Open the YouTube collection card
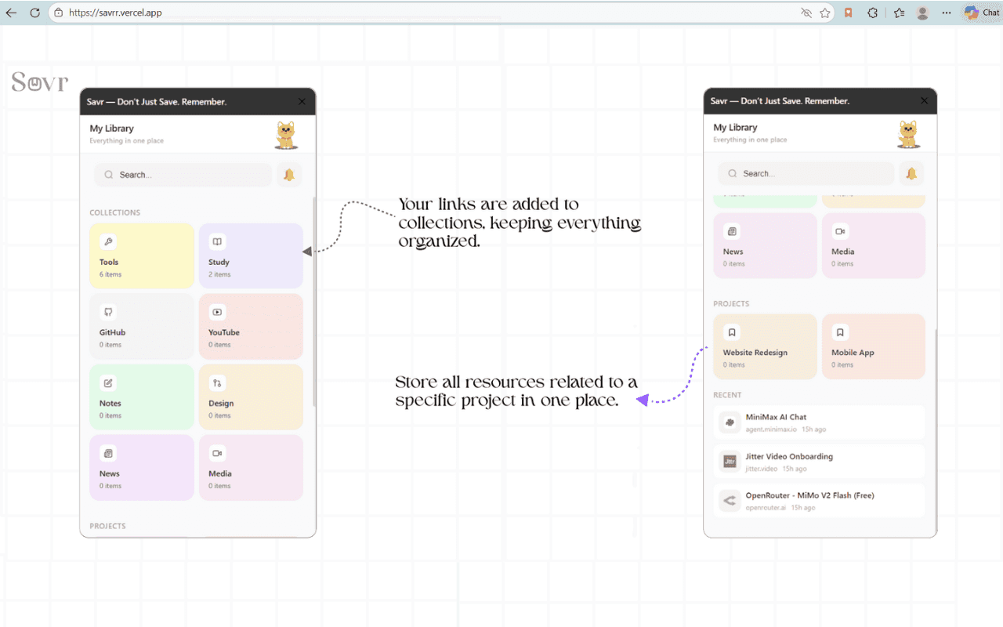This screenshot has height=627, width=1003. [x=251, y=326]
